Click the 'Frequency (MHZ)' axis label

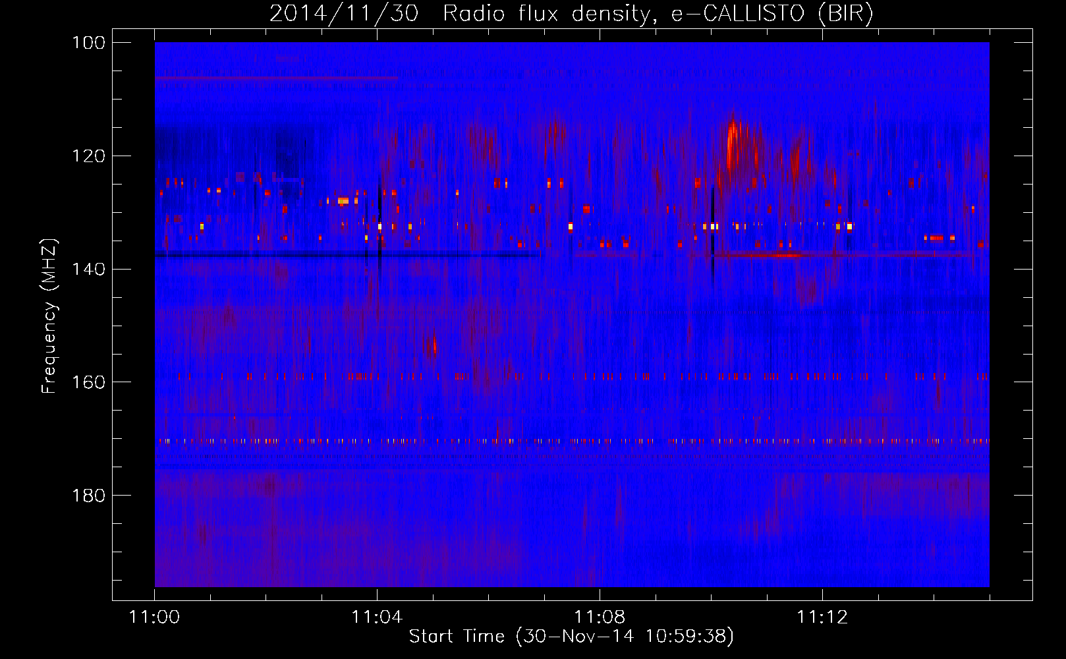[x=49, y=316]
